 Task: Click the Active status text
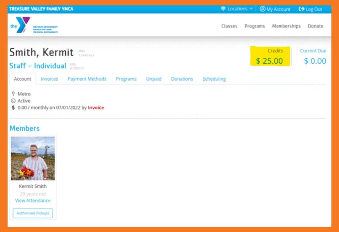pyautogui.click(x=24, y=101)
